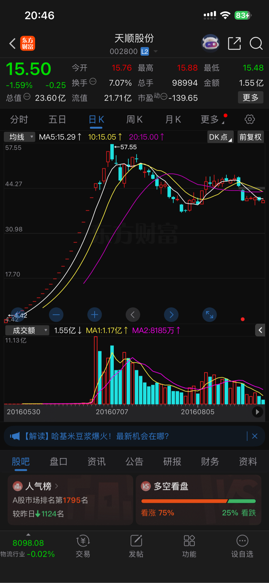Tap the info icon beside 换手
269x583 pixels.
tap(93, 81)
